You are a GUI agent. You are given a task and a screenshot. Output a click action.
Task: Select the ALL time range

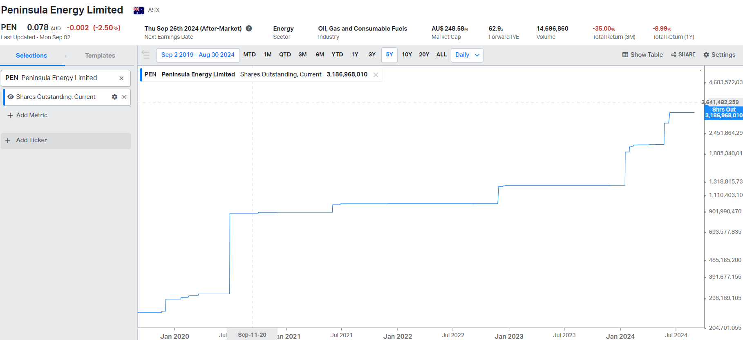pos(441,55)
